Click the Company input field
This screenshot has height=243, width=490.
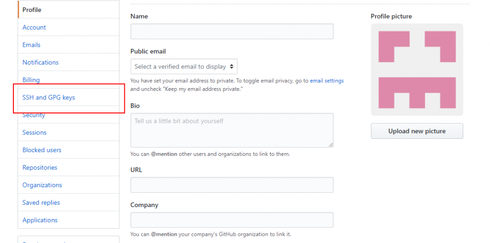pyautogui.click(x=232, y=220)
